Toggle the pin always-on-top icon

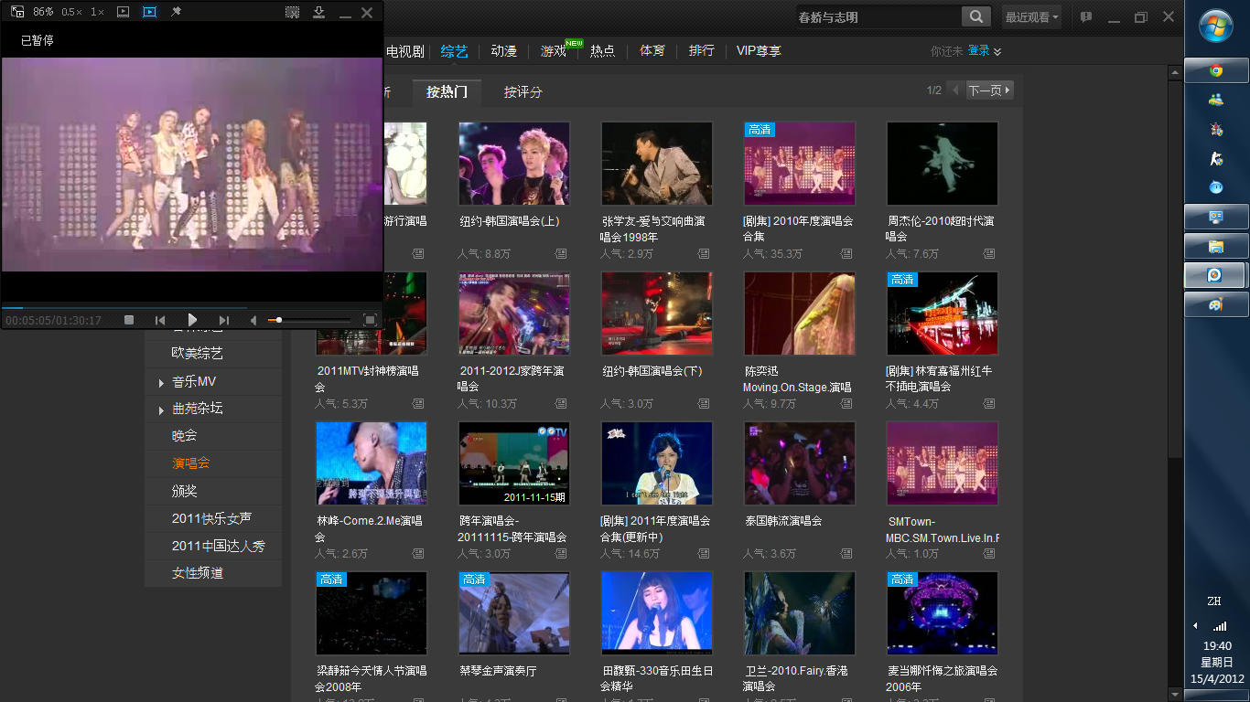177,12
